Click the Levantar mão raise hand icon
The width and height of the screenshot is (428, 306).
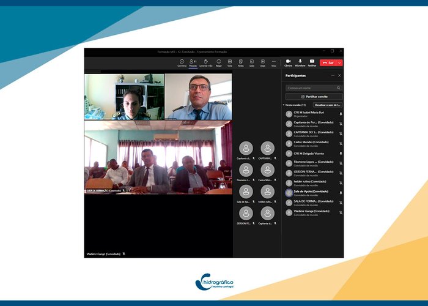click(205, 62)
